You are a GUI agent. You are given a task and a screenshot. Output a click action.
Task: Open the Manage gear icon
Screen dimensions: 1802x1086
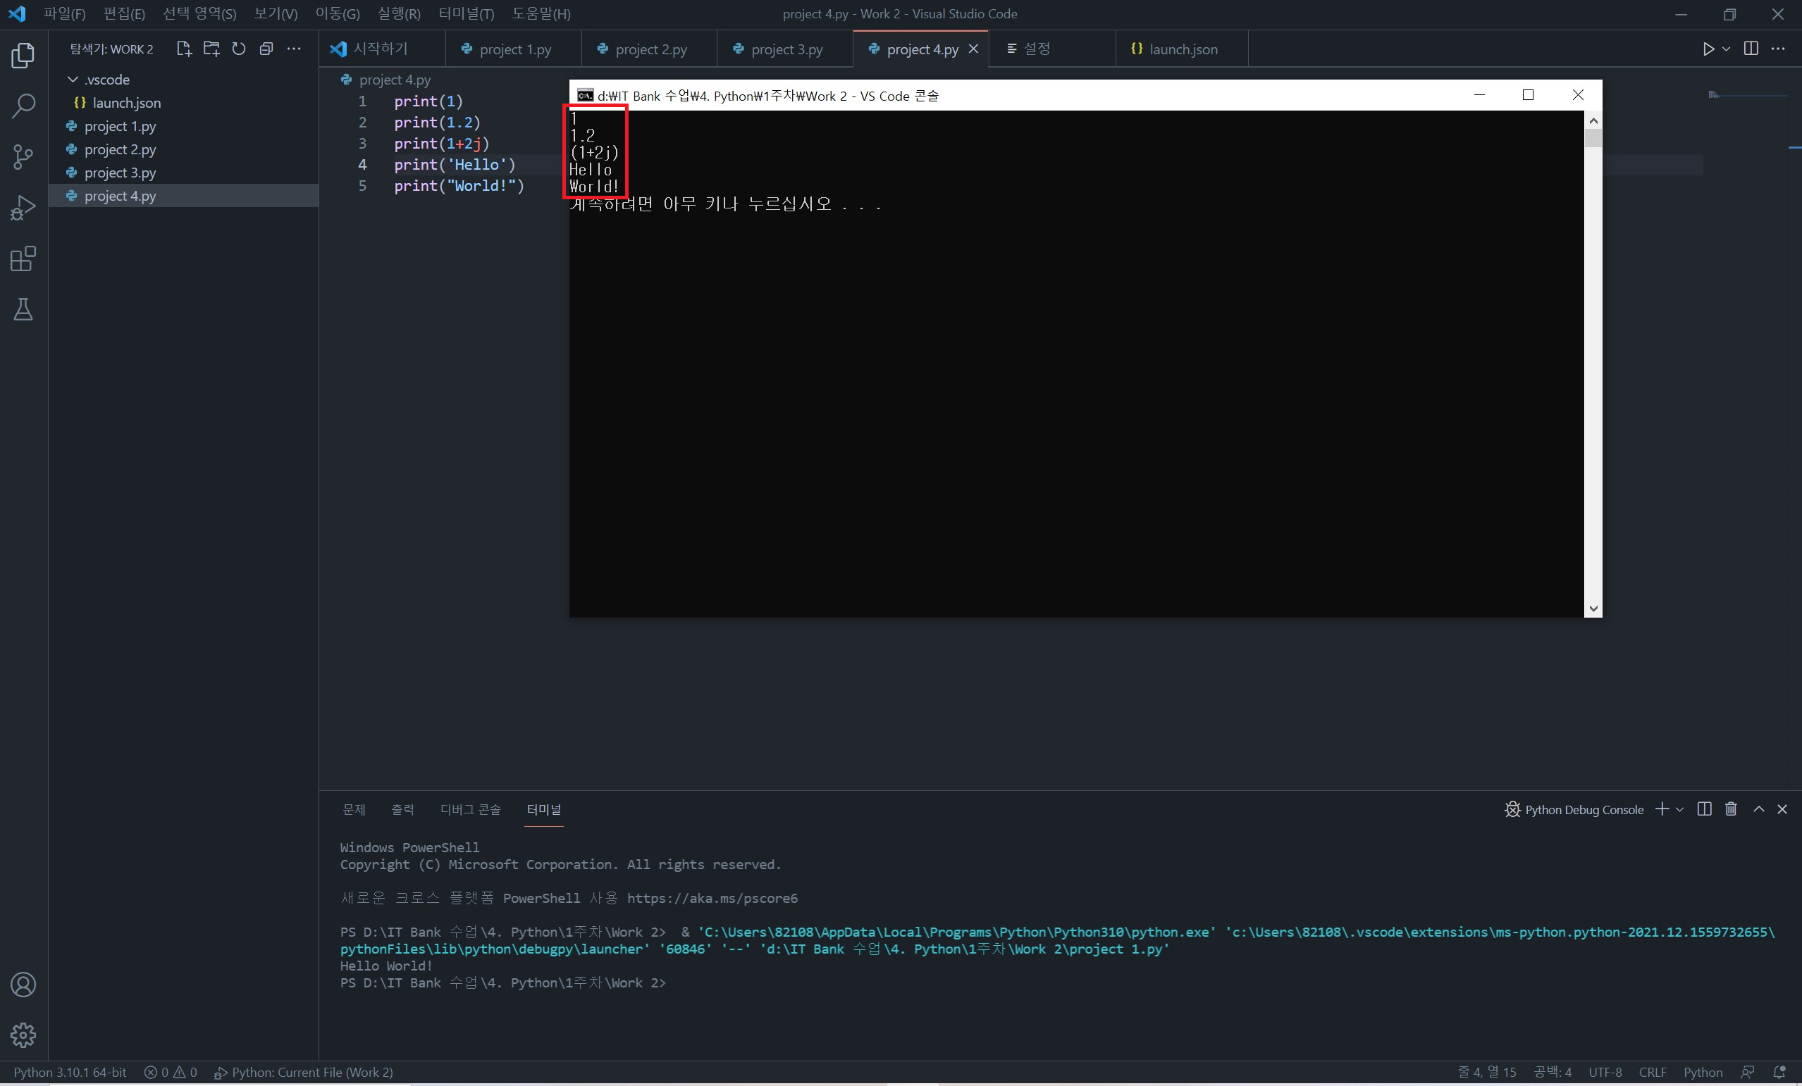tap(23, 1035)
